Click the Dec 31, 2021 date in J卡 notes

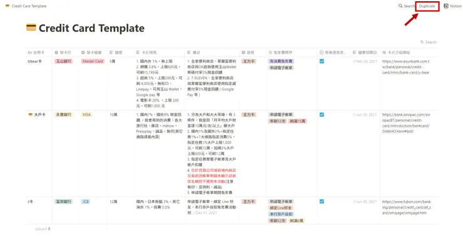(204, 213)
